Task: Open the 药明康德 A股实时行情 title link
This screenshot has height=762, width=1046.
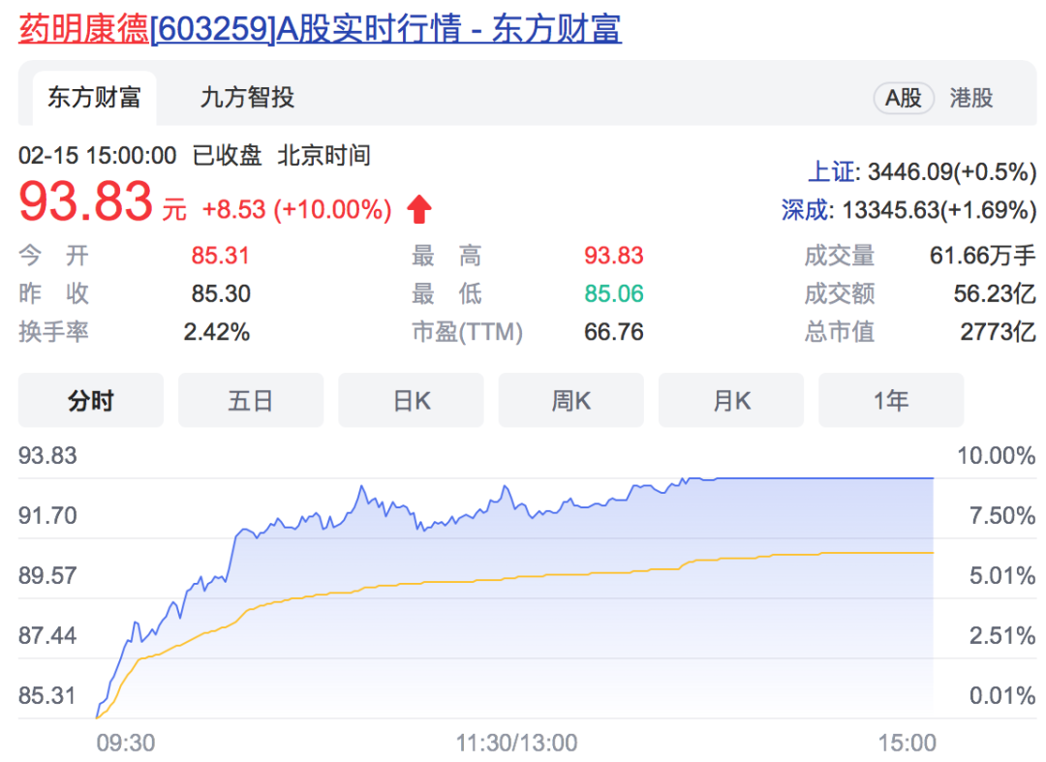Action: (x=320, y=29)
